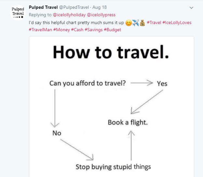
Task: Open the #Money hashtag
Action: pos(61,30)
